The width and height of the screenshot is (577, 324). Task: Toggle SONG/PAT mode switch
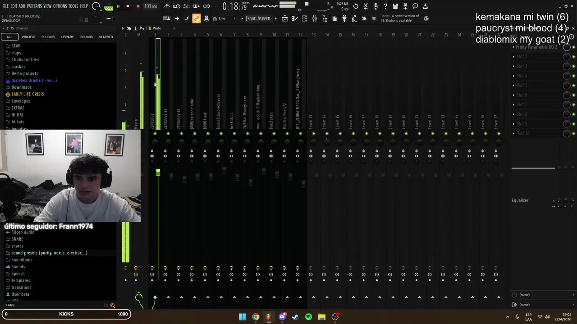[109, 7]
